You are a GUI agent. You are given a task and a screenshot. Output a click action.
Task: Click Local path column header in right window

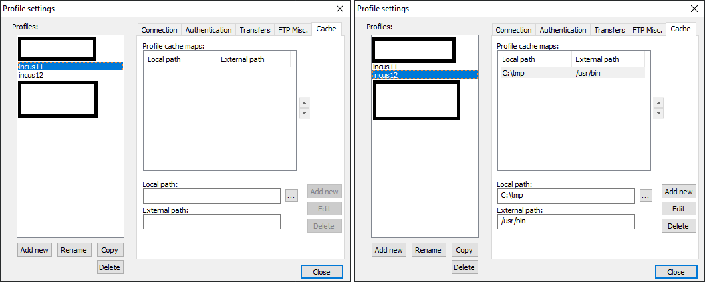(535, 59)
